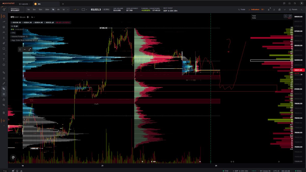Delete drawings with trash icon
This screenshot has height=172, width=306.
(4, 113)
